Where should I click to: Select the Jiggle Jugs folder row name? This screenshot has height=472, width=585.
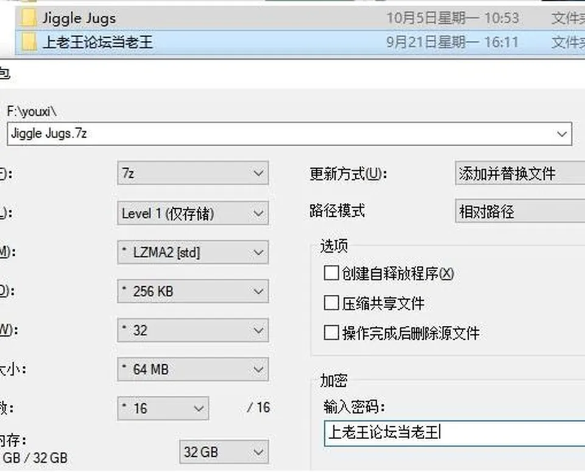tap(79, 18)
